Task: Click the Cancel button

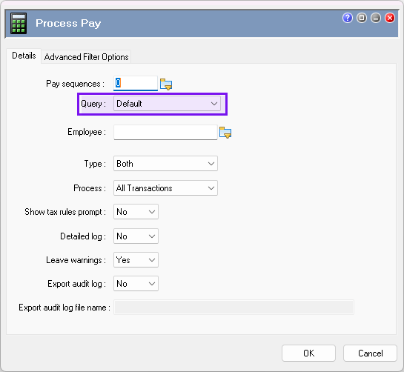Action: [x=370, y=353]
